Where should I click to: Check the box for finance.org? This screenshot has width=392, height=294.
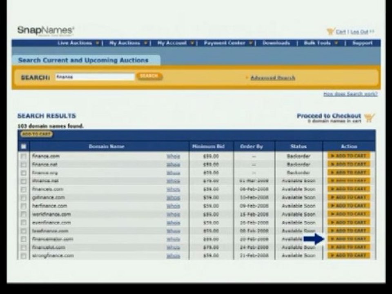(x=24, y=173)
